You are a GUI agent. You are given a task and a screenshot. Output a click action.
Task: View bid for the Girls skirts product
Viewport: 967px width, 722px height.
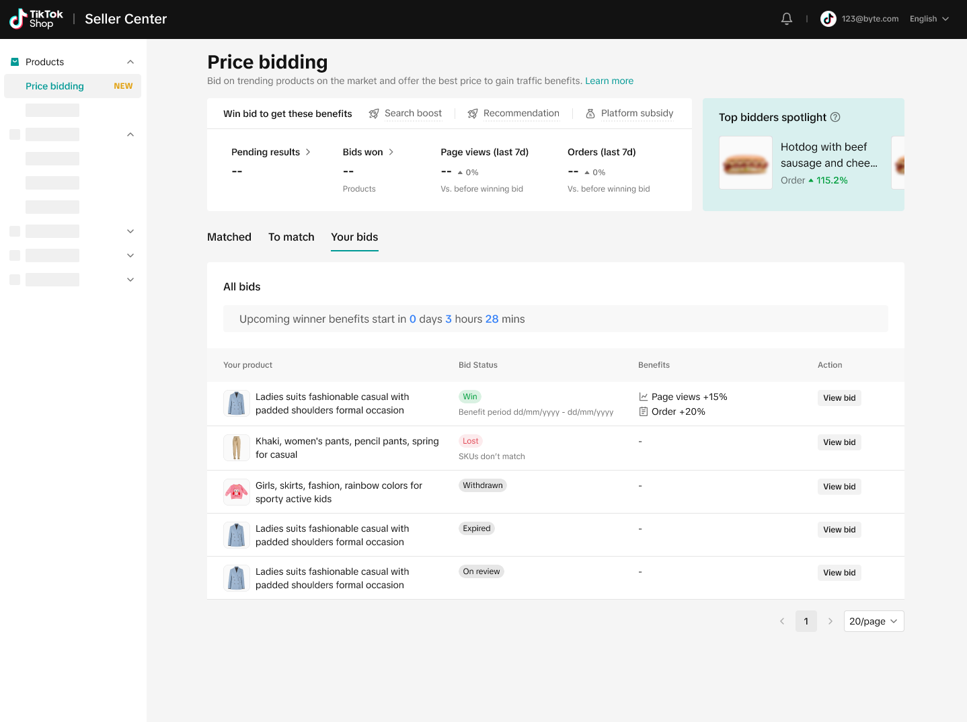click(839, 487)
